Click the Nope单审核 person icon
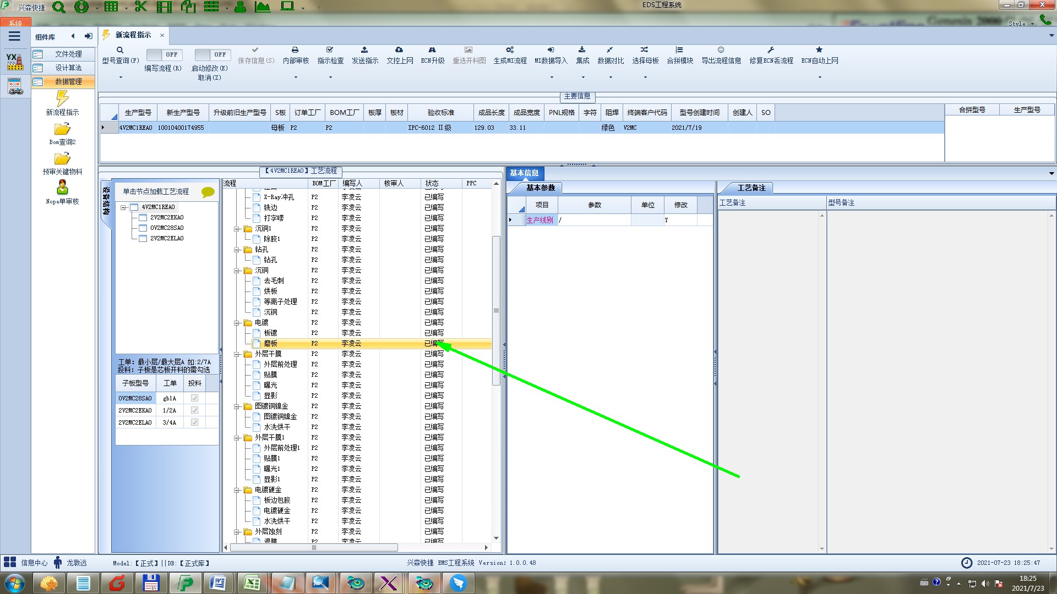Viewport: 1057px width, 594px height. (x=62, y=188)
